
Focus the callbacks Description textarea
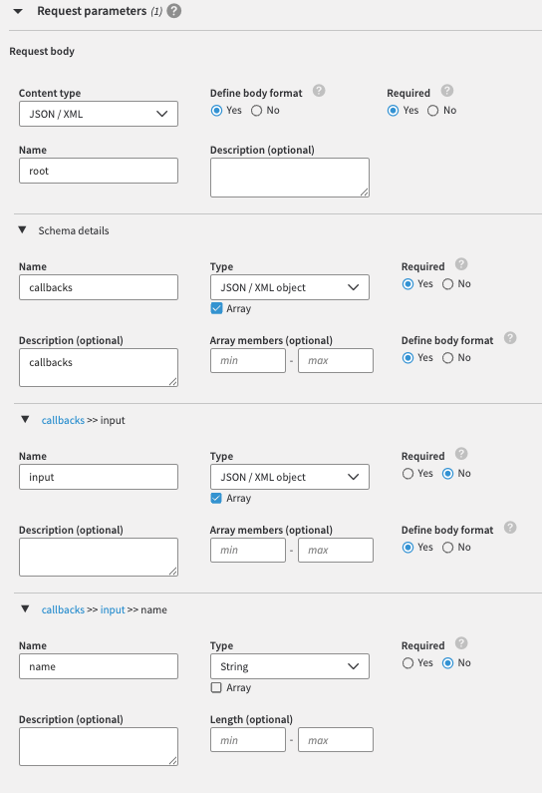coord(99,368)
